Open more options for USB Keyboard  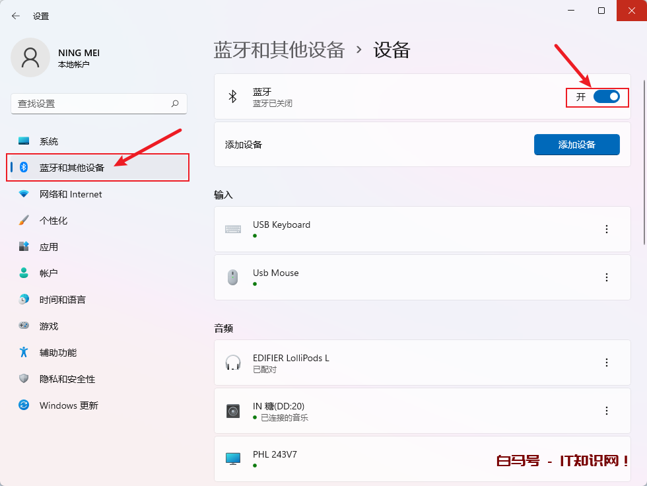[x=607, y=229]
